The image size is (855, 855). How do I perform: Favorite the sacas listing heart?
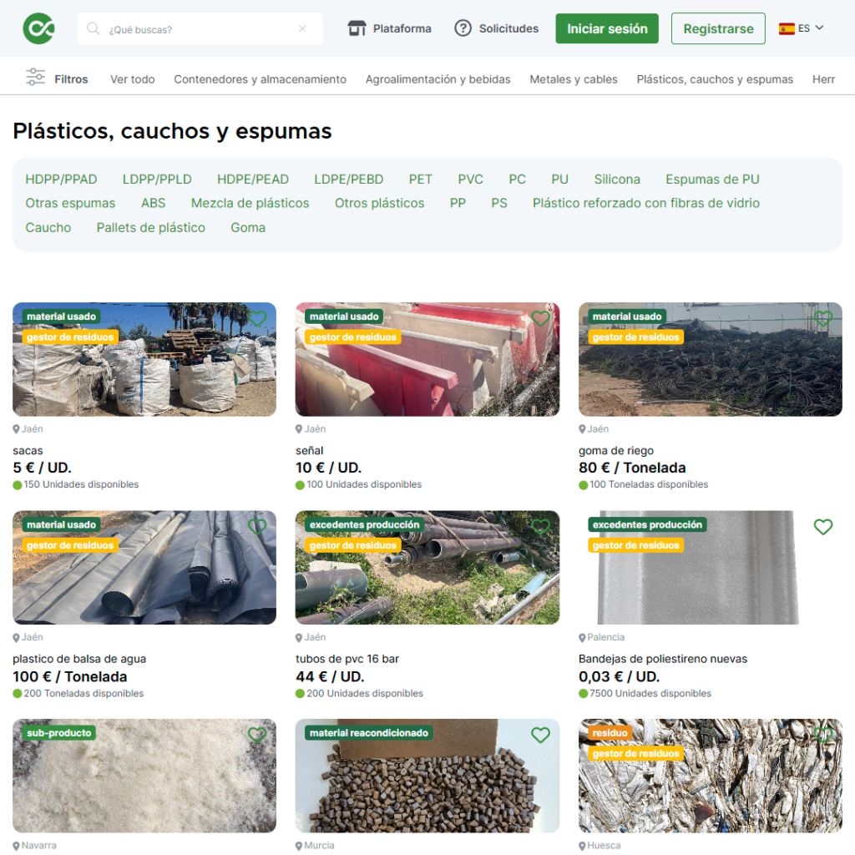[257, 318]
